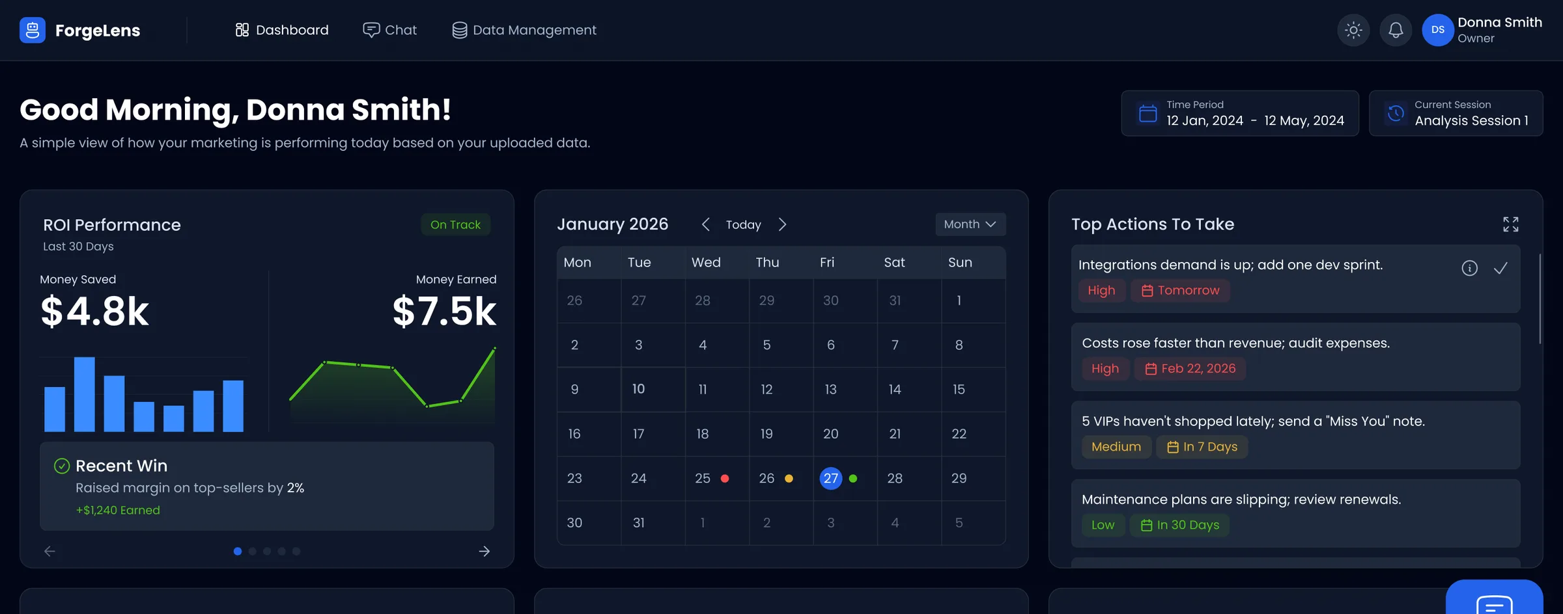Go to next ROI Performance slide
Screen dimensions: 1563x614
coord(485,551)
